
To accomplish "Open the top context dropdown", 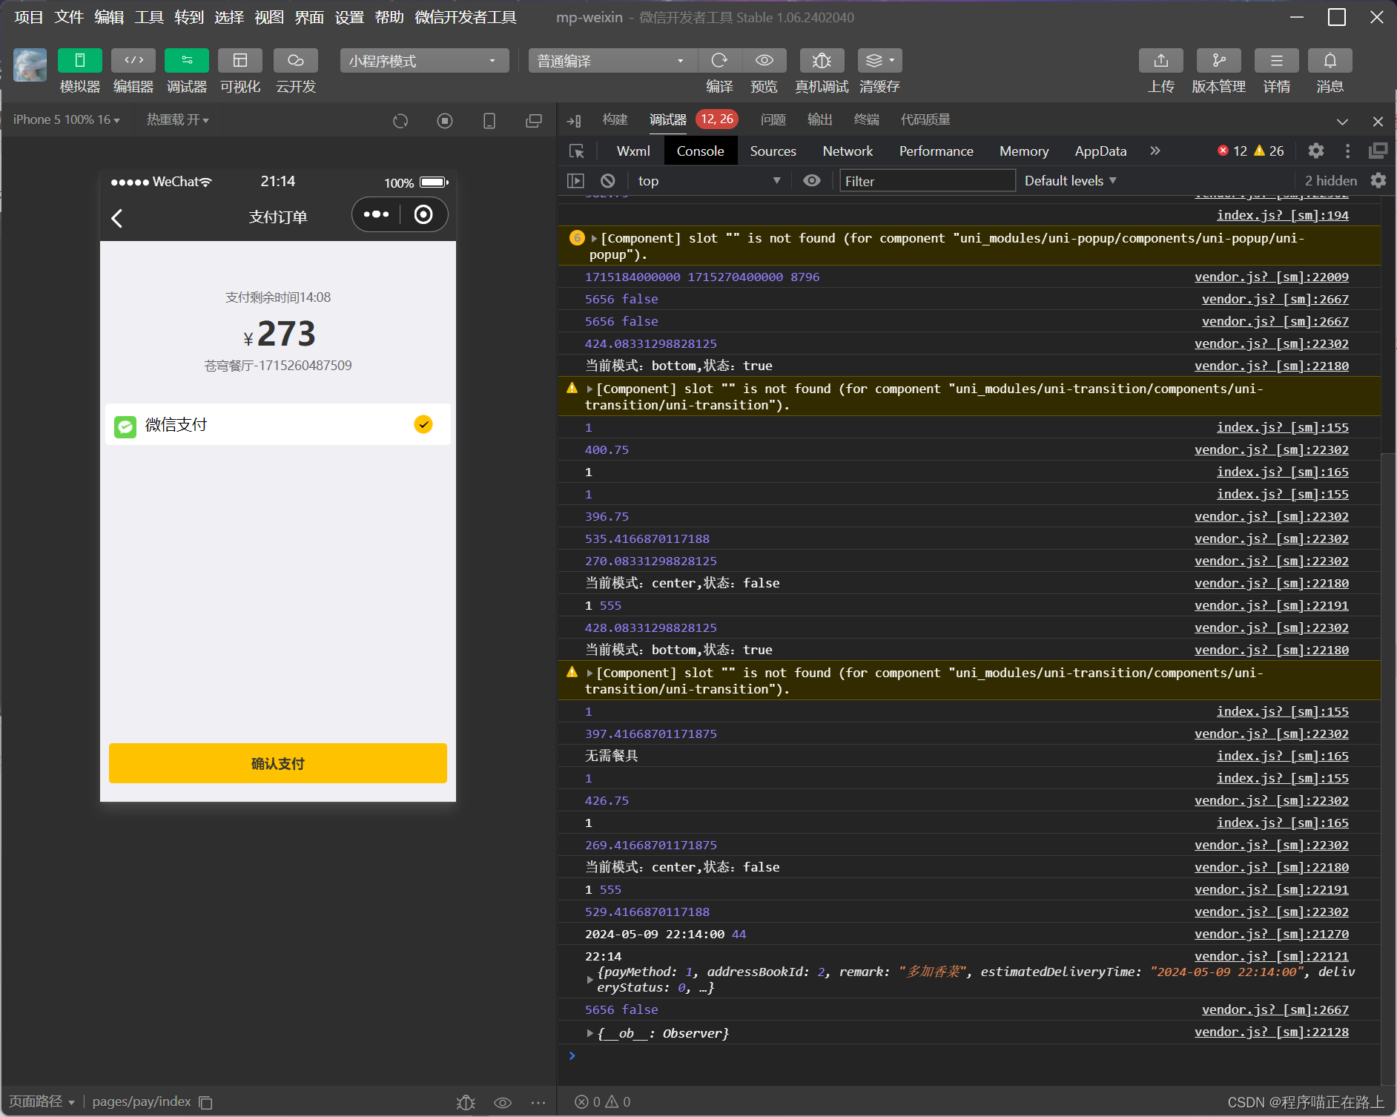I will pos(709,180).
